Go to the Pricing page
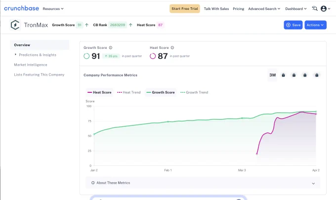 (239, 9)
